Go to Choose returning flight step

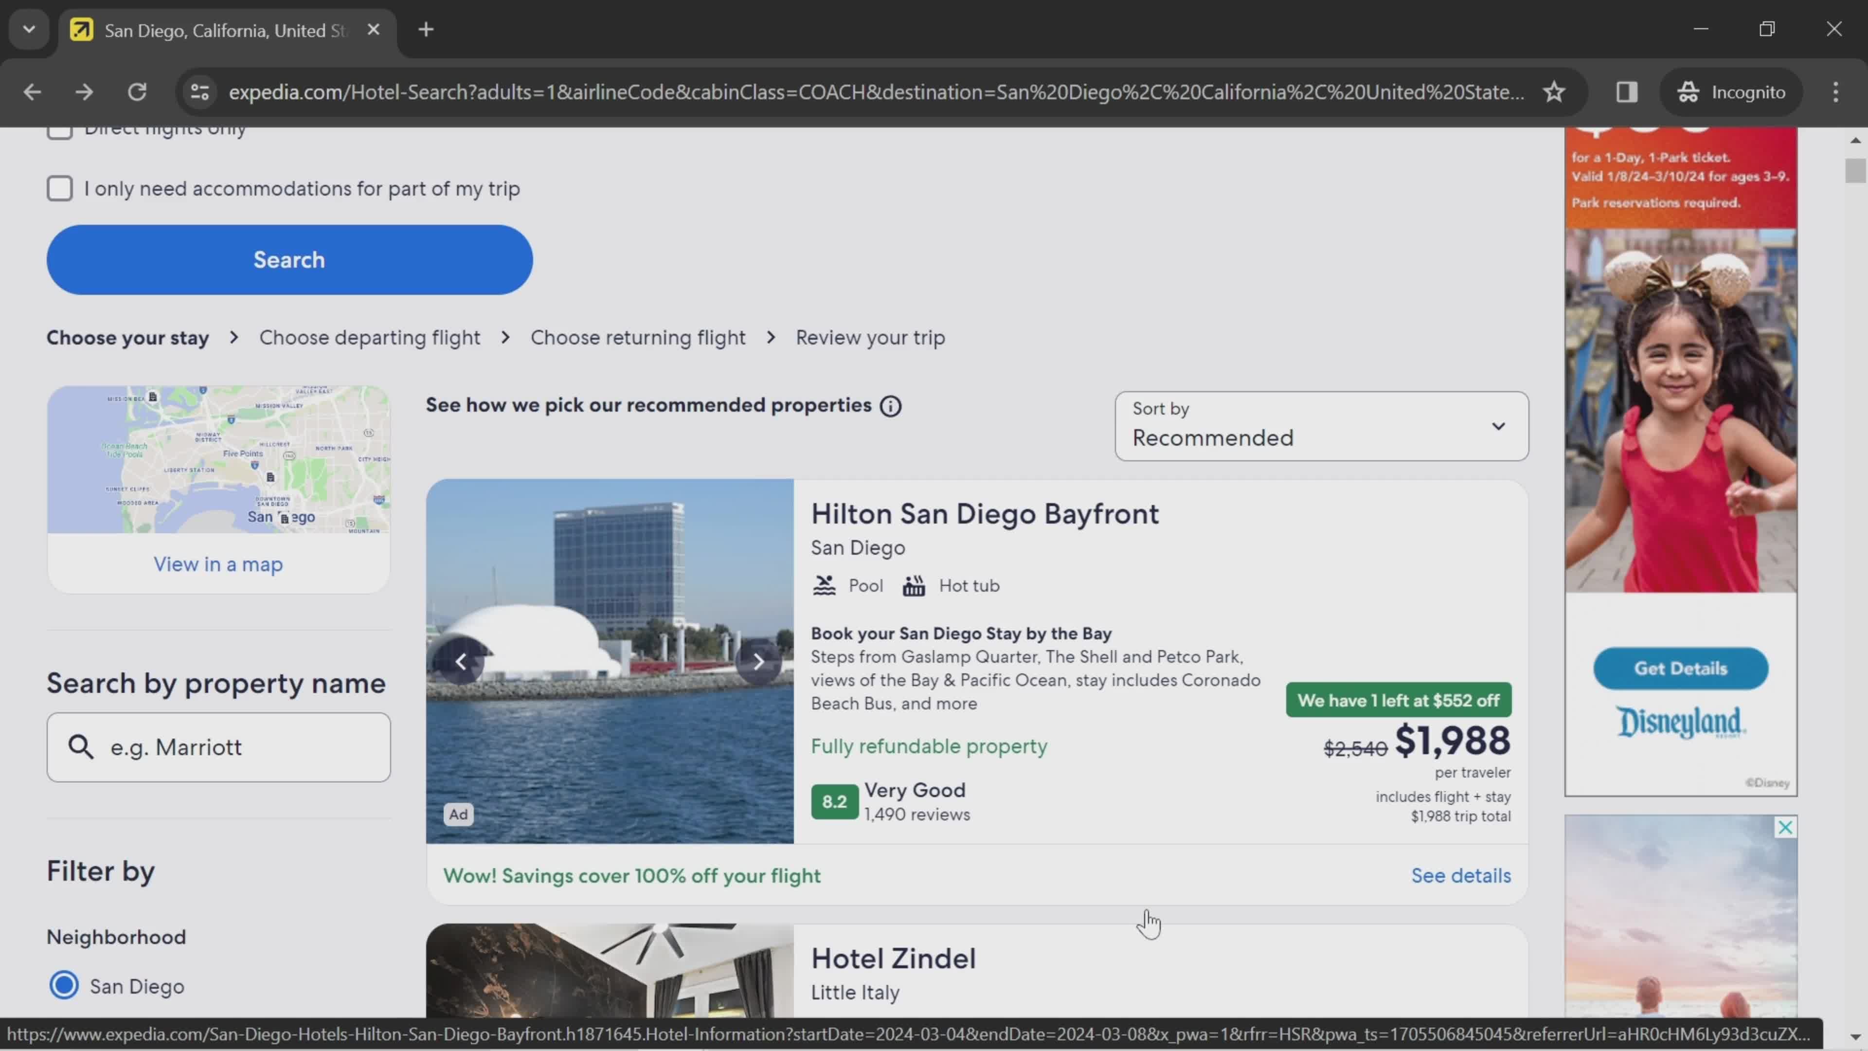click(x=638, y=337)
